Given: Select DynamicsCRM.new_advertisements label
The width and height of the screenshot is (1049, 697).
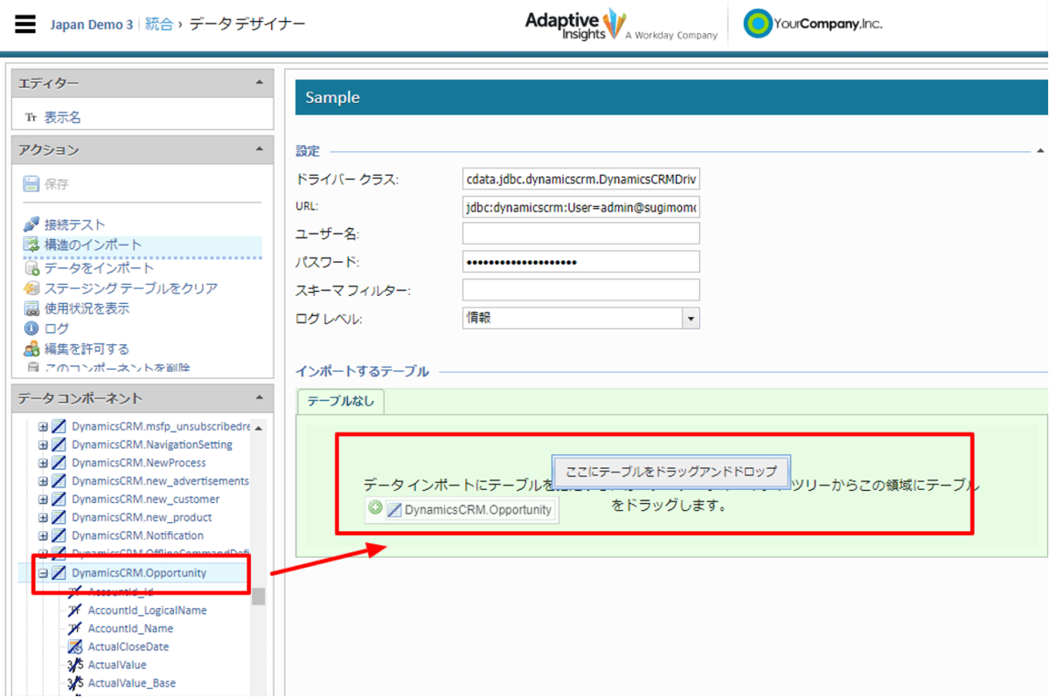Looking at the screenshot, I should [160, 481].
